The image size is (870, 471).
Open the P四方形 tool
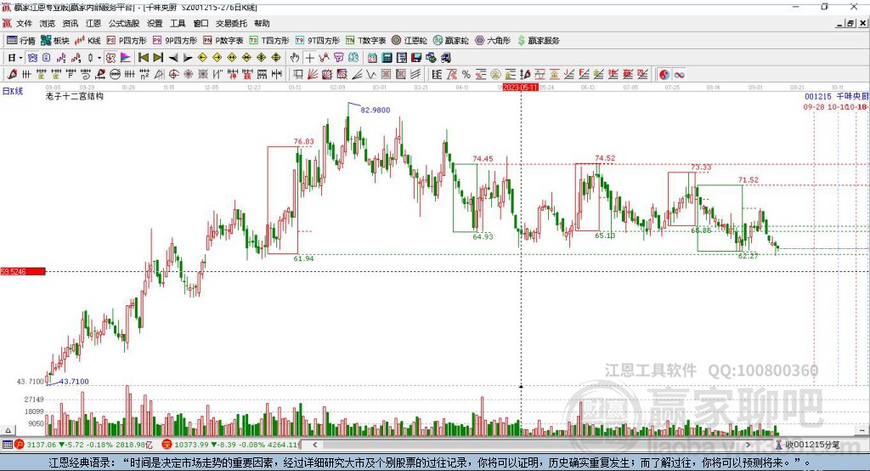tap(127, 41)
